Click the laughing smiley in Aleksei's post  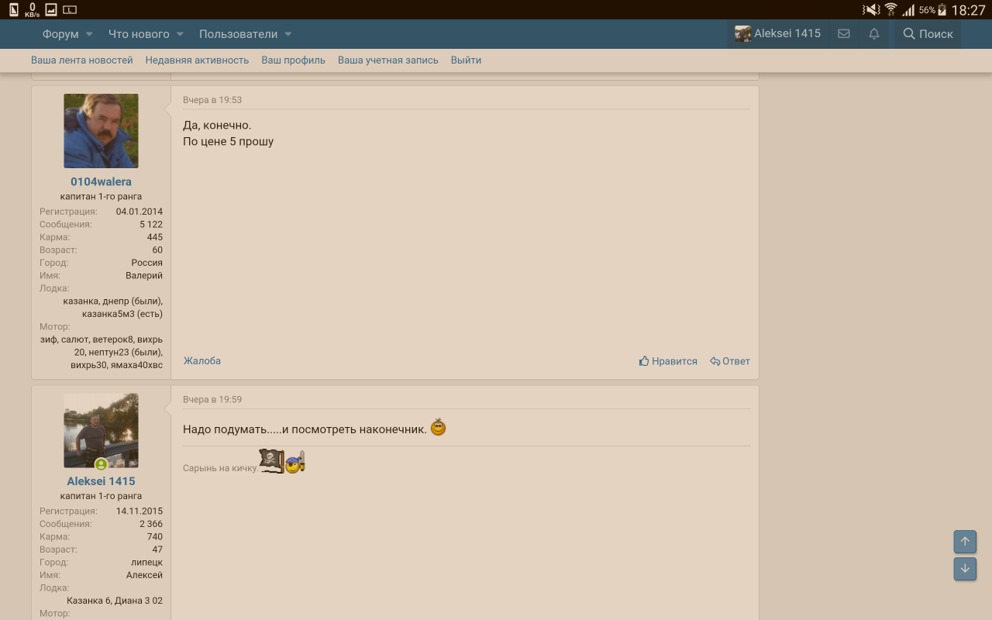pos(438,427)
